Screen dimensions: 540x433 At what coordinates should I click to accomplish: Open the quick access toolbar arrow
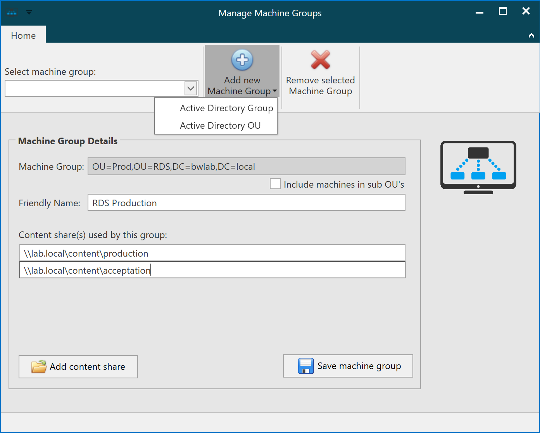(29, 12)
